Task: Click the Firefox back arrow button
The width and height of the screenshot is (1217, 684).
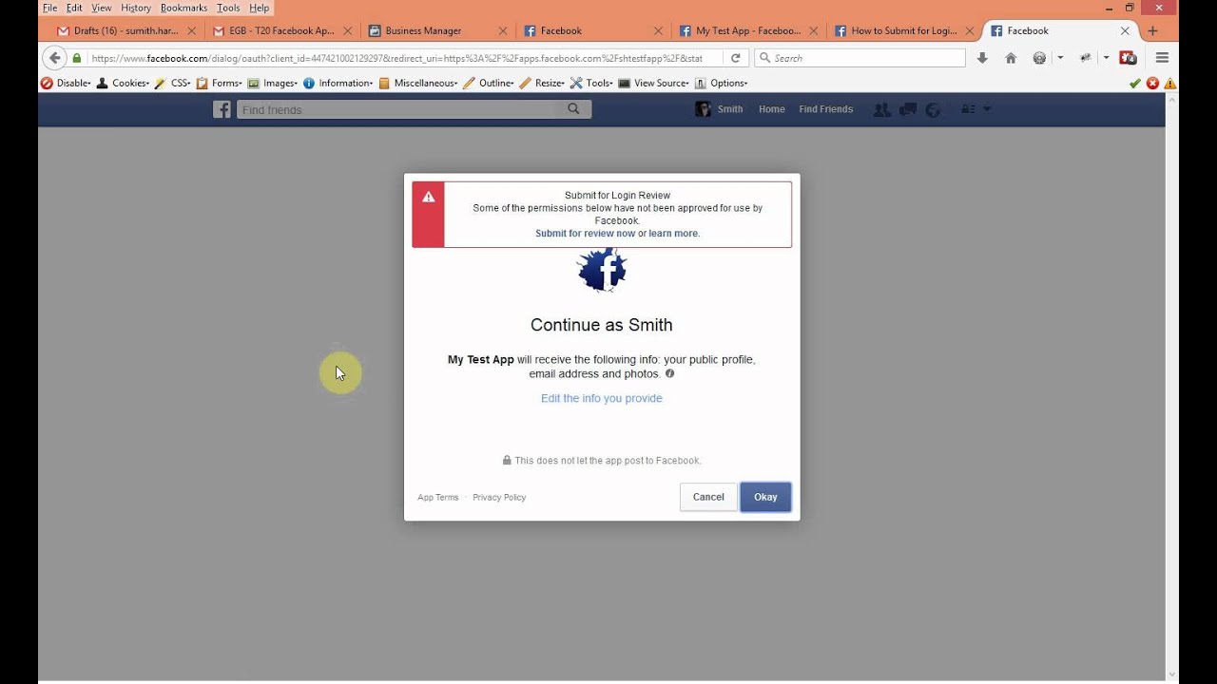Action: coord(54,58)
